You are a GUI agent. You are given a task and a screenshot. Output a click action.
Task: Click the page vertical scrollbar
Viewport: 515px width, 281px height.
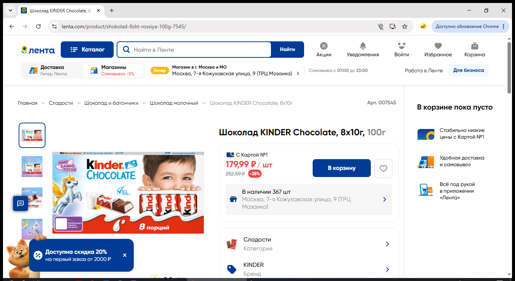pos(509,67)
